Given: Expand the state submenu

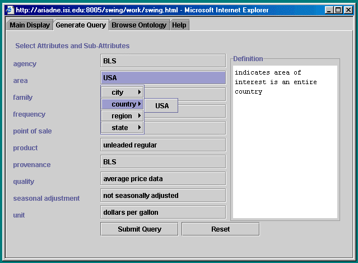Looking at the screenshot, I should [x=122, y=128].
